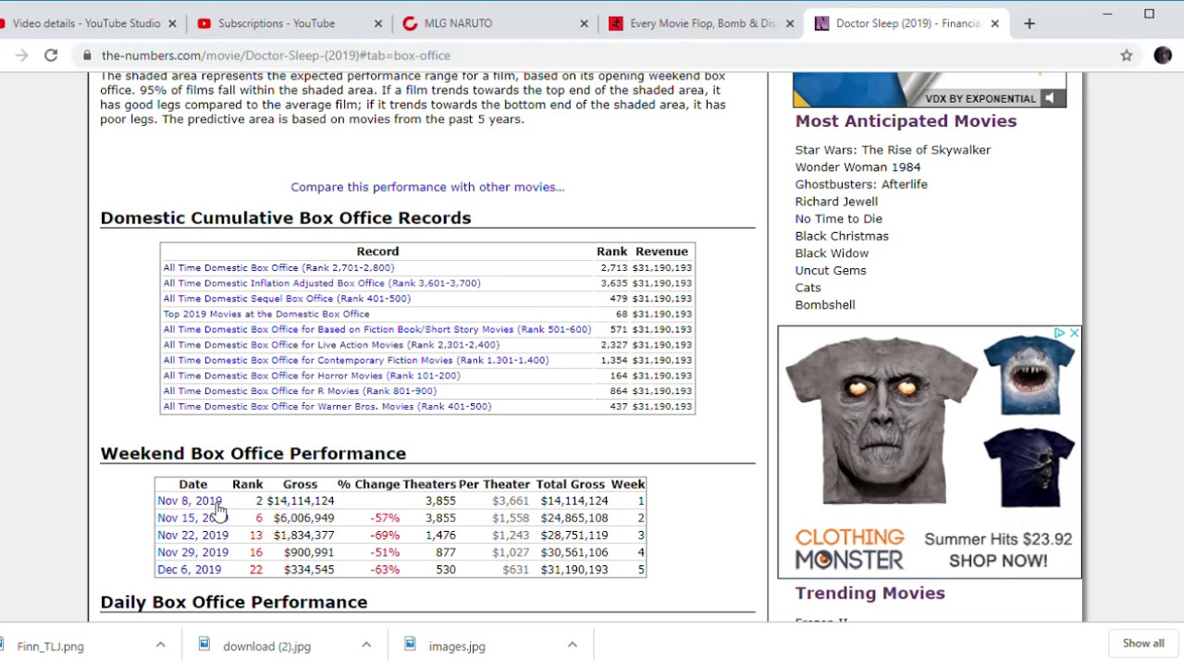1184x666 pixels.
Task: Click the $14,114,124 gross cell
Action: (x=301, y=500)
